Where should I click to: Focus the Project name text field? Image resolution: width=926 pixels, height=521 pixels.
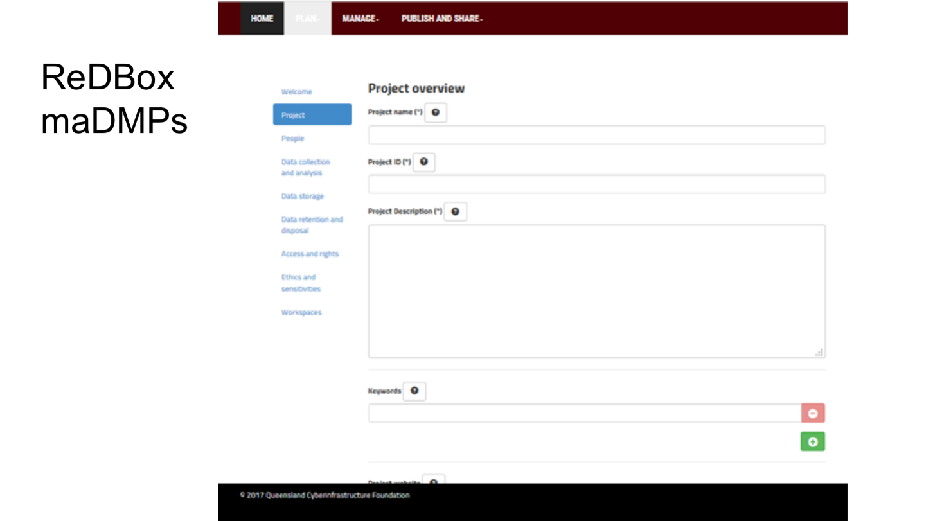pyautogui.click(x=596, y=135)
